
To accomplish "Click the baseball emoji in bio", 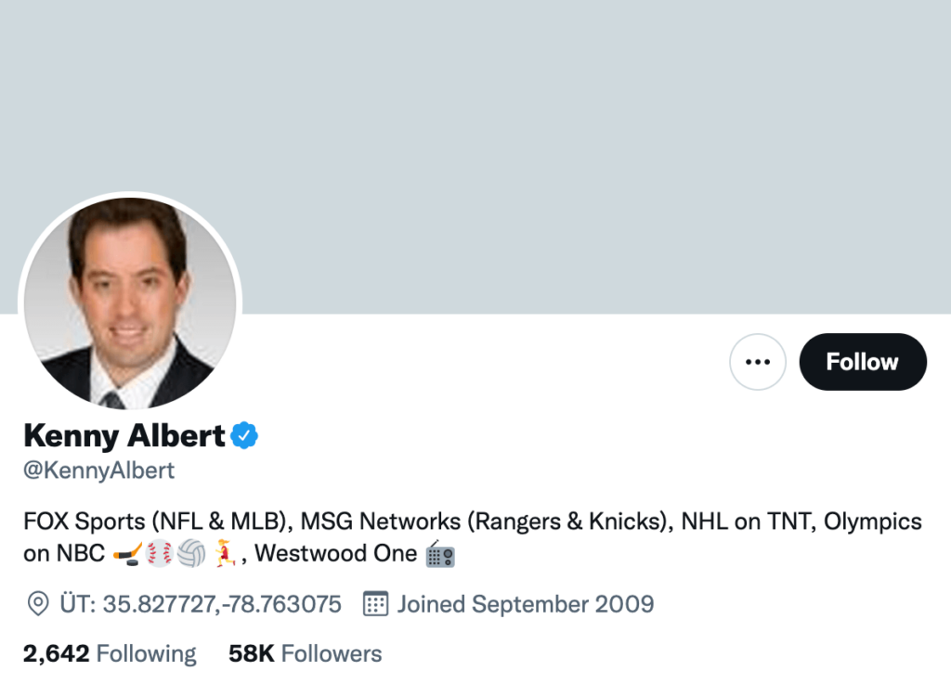I will point(159,554).
